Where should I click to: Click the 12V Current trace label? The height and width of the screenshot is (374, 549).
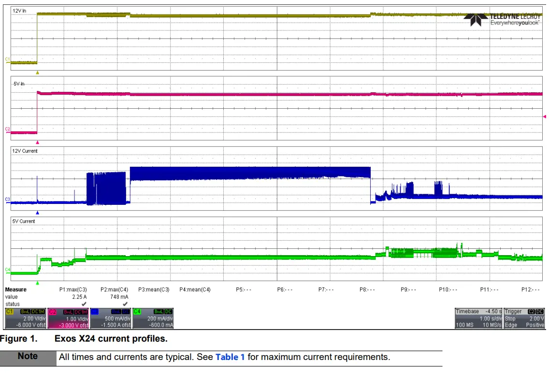25,151
